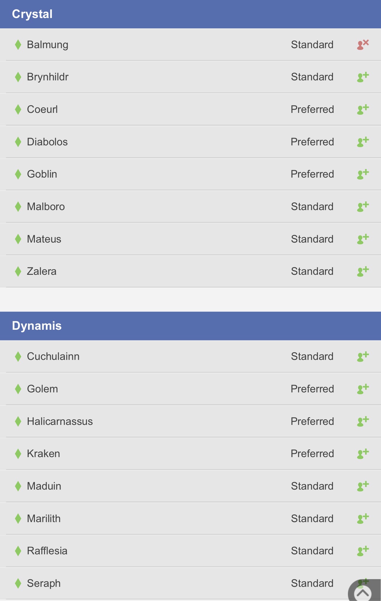Viewport: 381px width, 601px height.
Task: Click the green online status diamond for Mateus
Action: 18,239
